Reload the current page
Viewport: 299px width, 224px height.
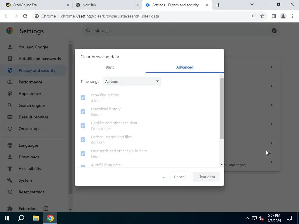tap(25, 16)
